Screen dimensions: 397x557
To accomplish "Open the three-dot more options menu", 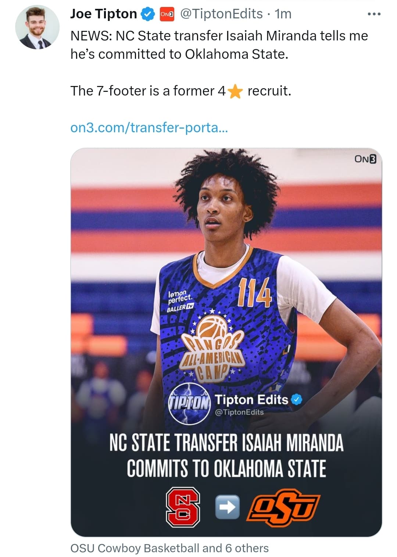I will click(x=374, y=14).
